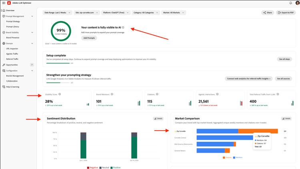
Task: Toggle the Neutral legend swatch
Action: (x=100, y=168)
